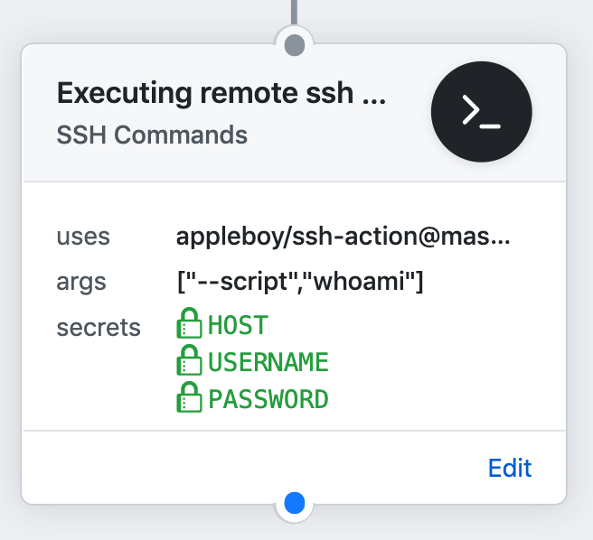This screenshot has width=593, height=540.
Task: Select the HOST secret name
Action: pos(239,326)
